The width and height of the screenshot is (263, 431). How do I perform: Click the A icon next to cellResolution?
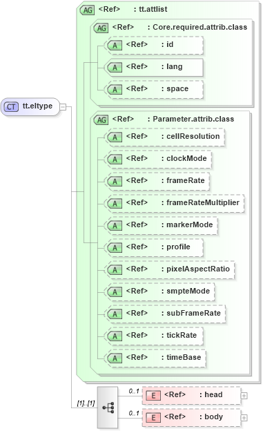click(115, 137)
